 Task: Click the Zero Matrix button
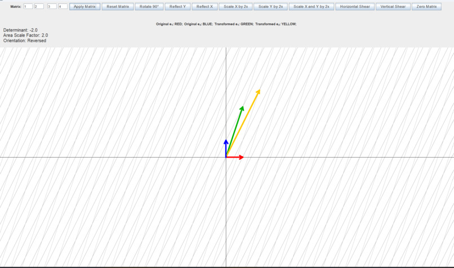click(426, 6)
